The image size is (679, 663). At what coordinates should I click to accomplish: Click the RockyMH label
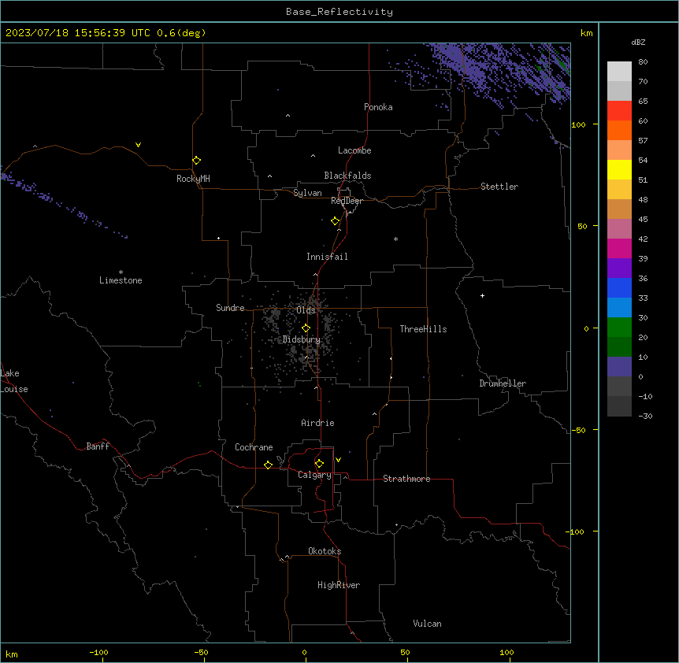193,179
